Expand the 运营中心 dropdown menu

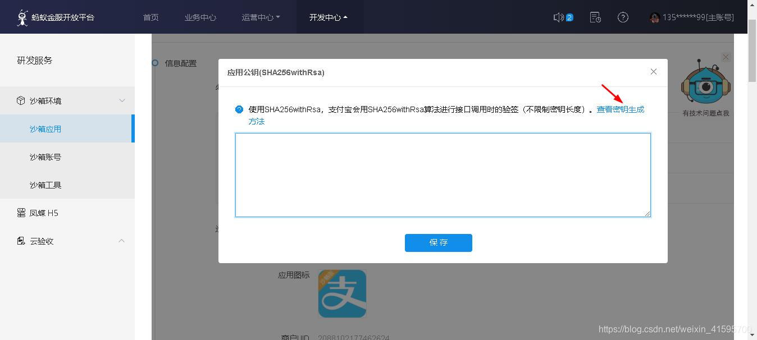tap(261, 17)
